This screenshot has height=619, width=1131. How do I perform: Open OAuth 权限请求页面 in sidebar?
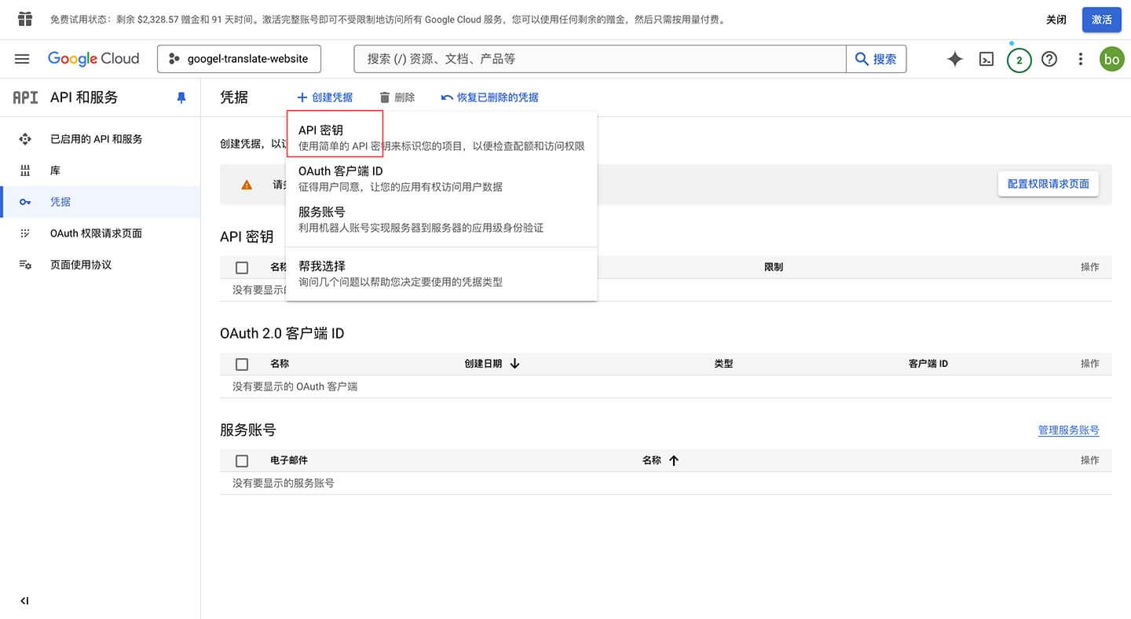pos(101,233)
